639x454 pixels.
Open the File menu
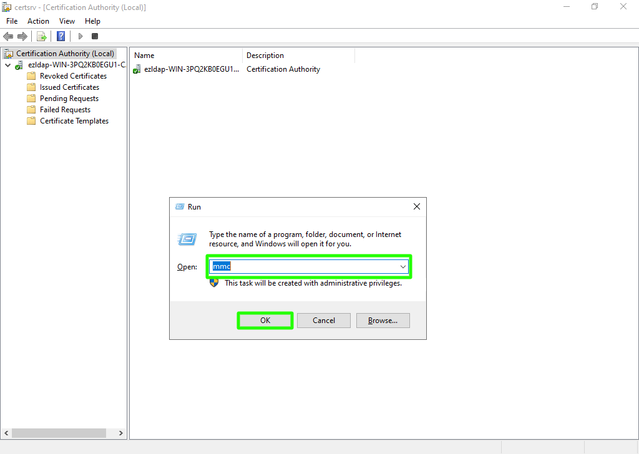[x=12, y=21]
